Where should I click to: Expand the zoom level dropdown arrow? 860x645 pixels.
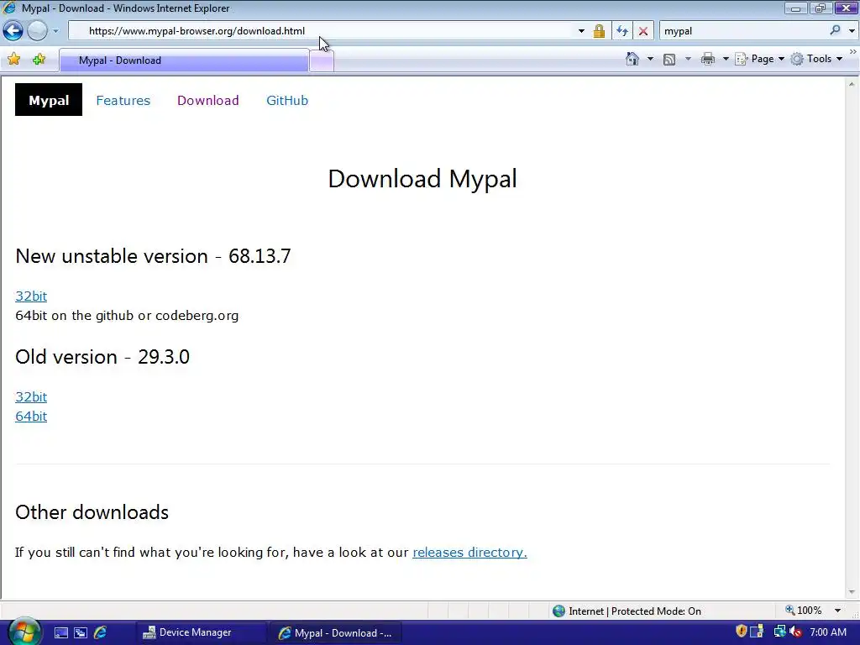837,611
